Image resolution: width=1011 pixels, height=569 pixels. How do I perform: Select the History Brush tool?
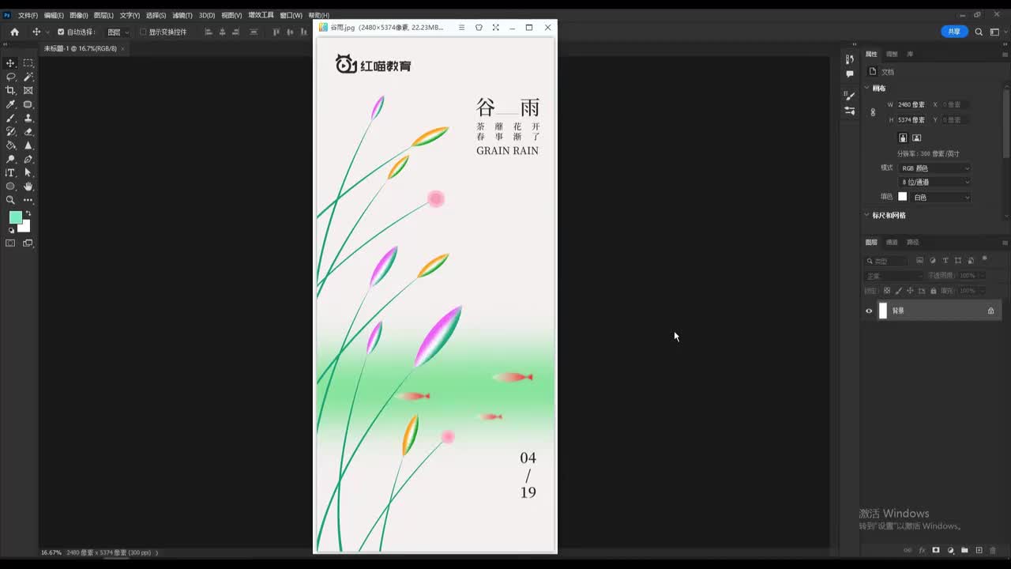point(10,131)
